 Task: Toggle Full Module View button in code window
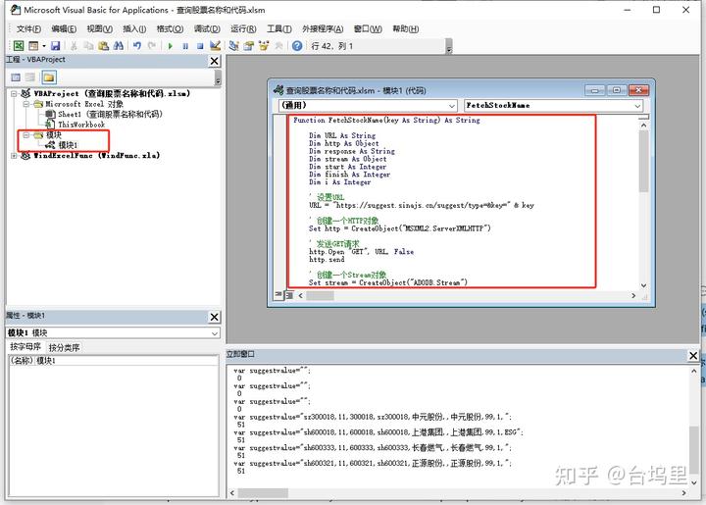pos(289,295)
